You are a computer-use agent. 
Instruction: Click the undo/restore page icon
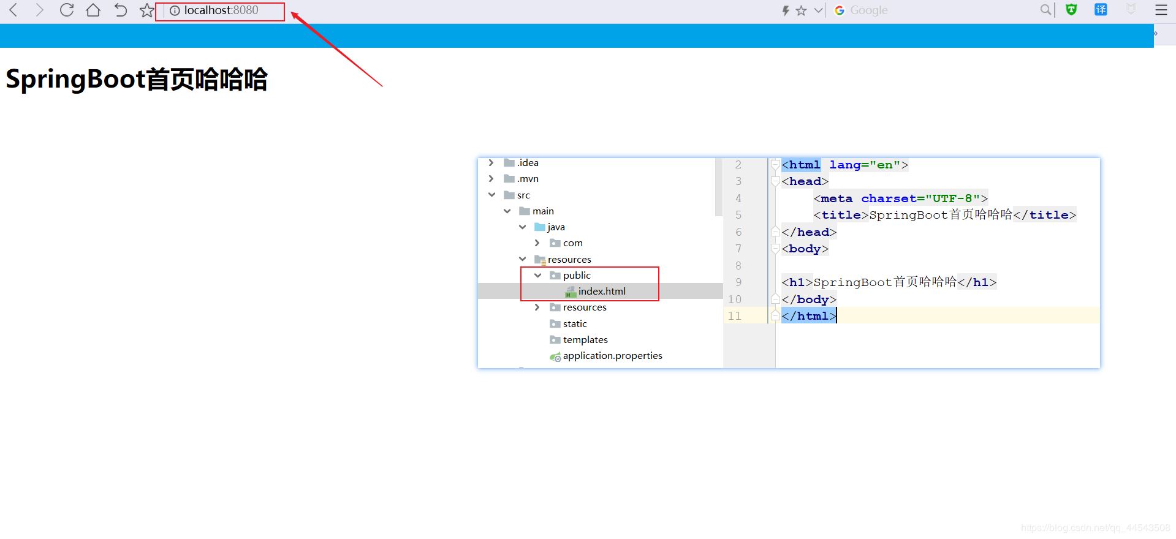[x=121, y=10]
